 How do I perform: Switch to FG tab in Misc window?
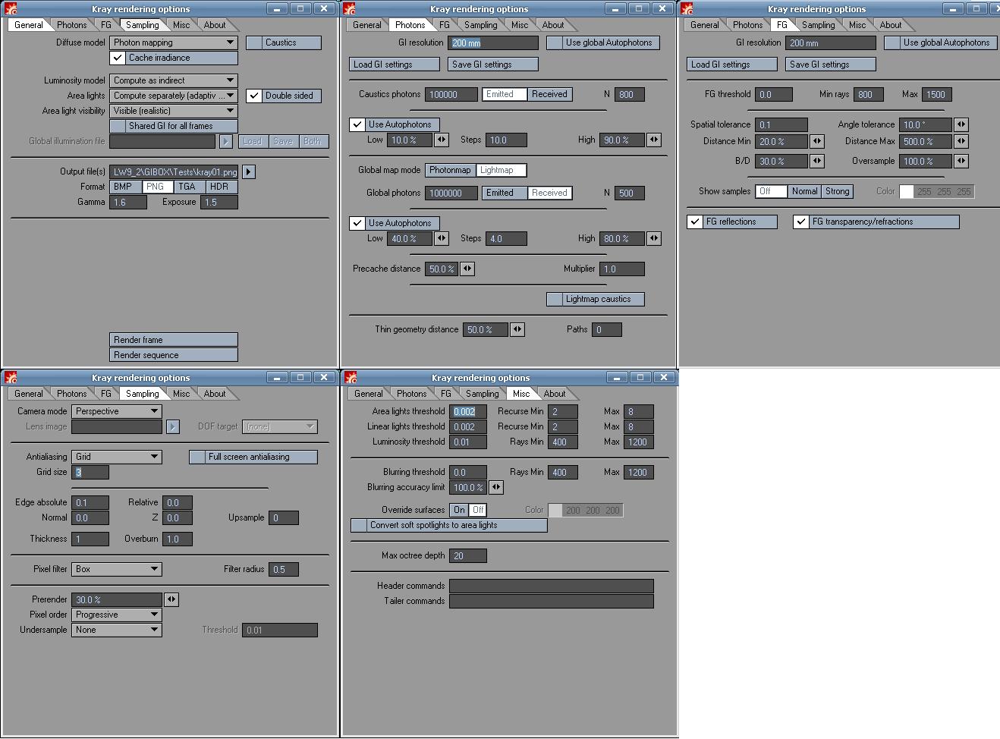446,394
